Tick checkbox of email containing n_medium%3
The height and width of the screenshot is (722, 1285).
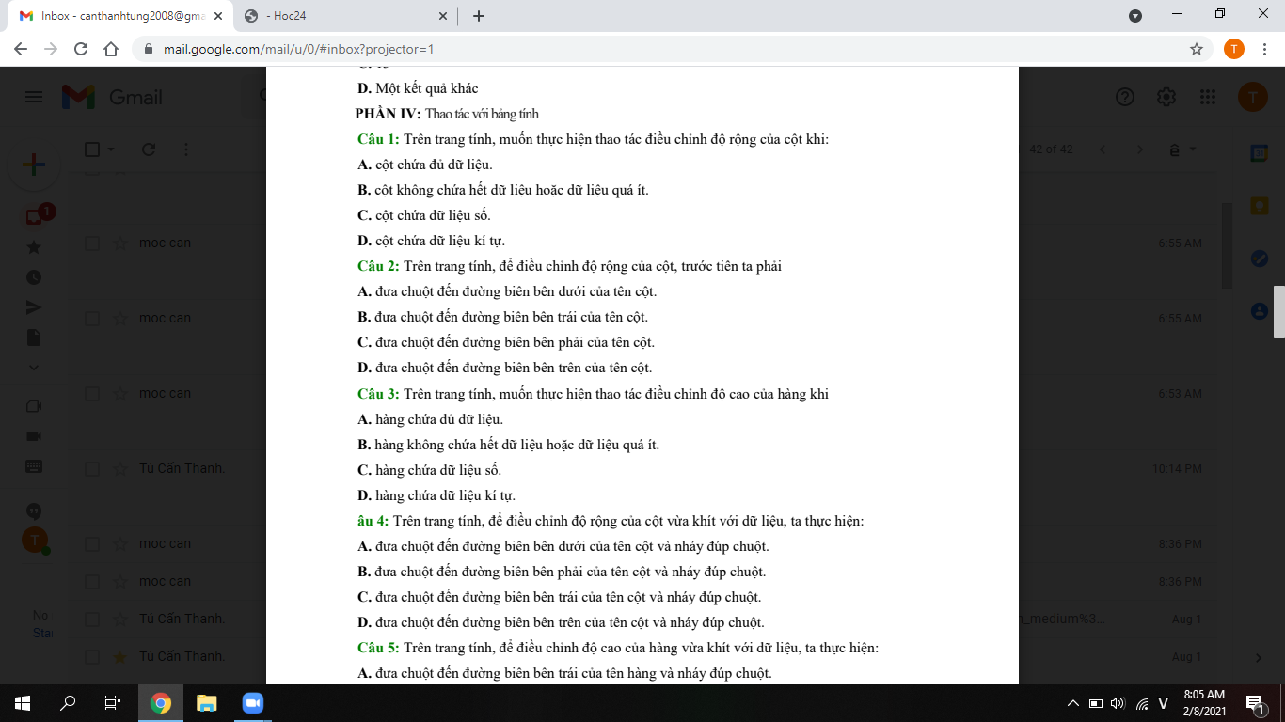tap(92, 619)
